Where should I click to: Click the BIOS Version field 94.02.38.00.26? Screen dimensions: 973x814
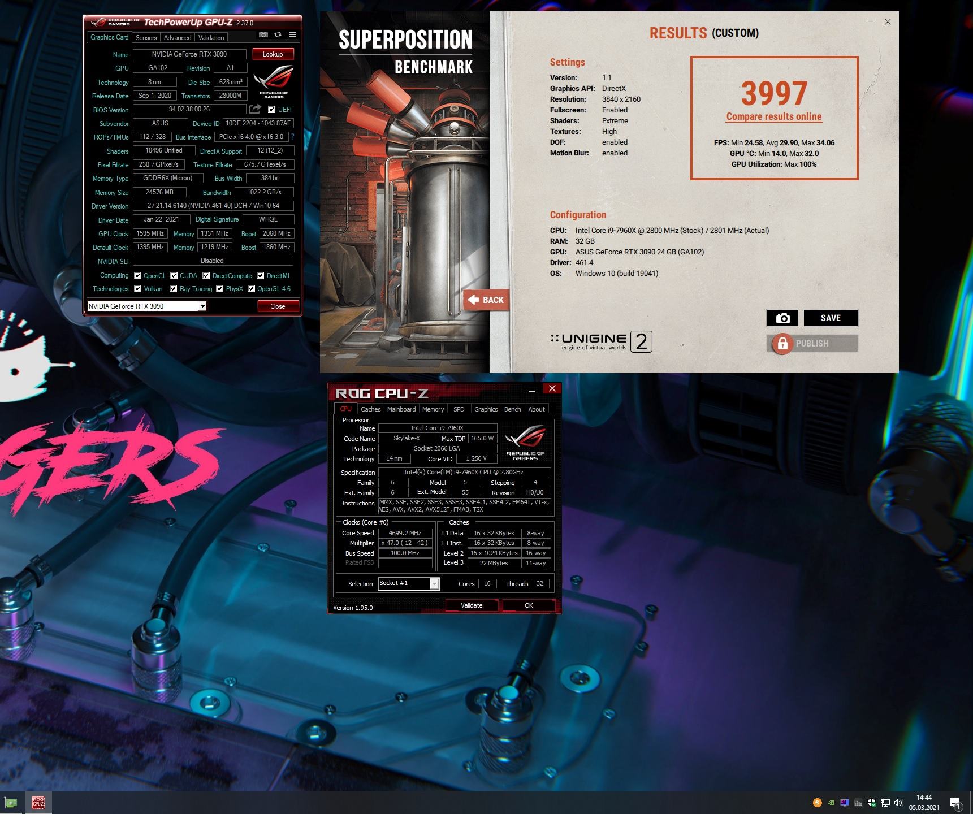coord(189,109)
